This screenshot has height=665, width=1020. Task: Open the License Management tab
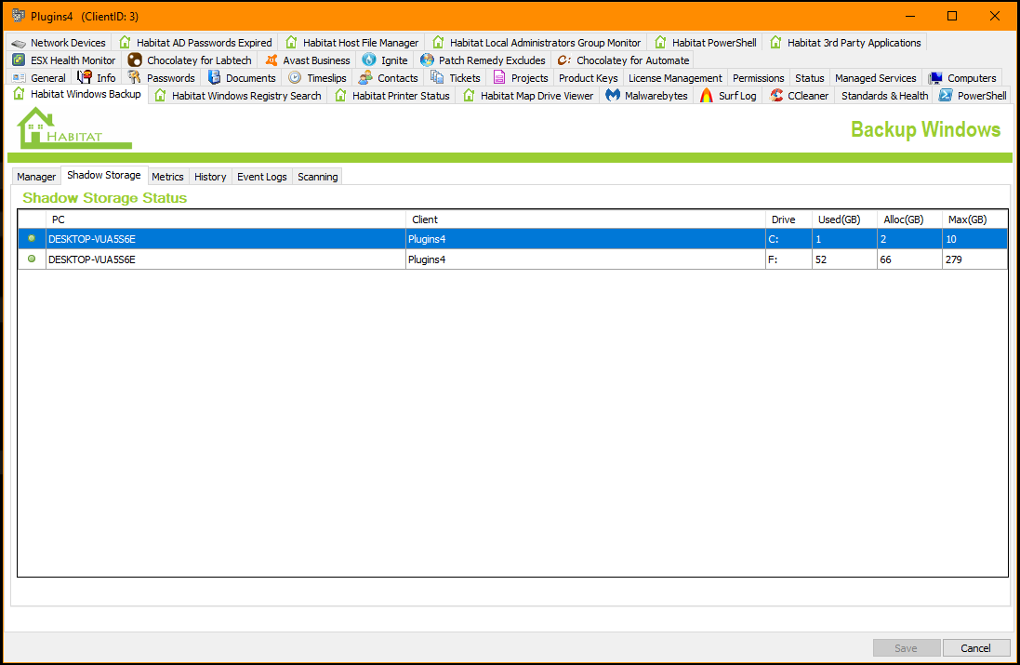click(x=675, y=78)
